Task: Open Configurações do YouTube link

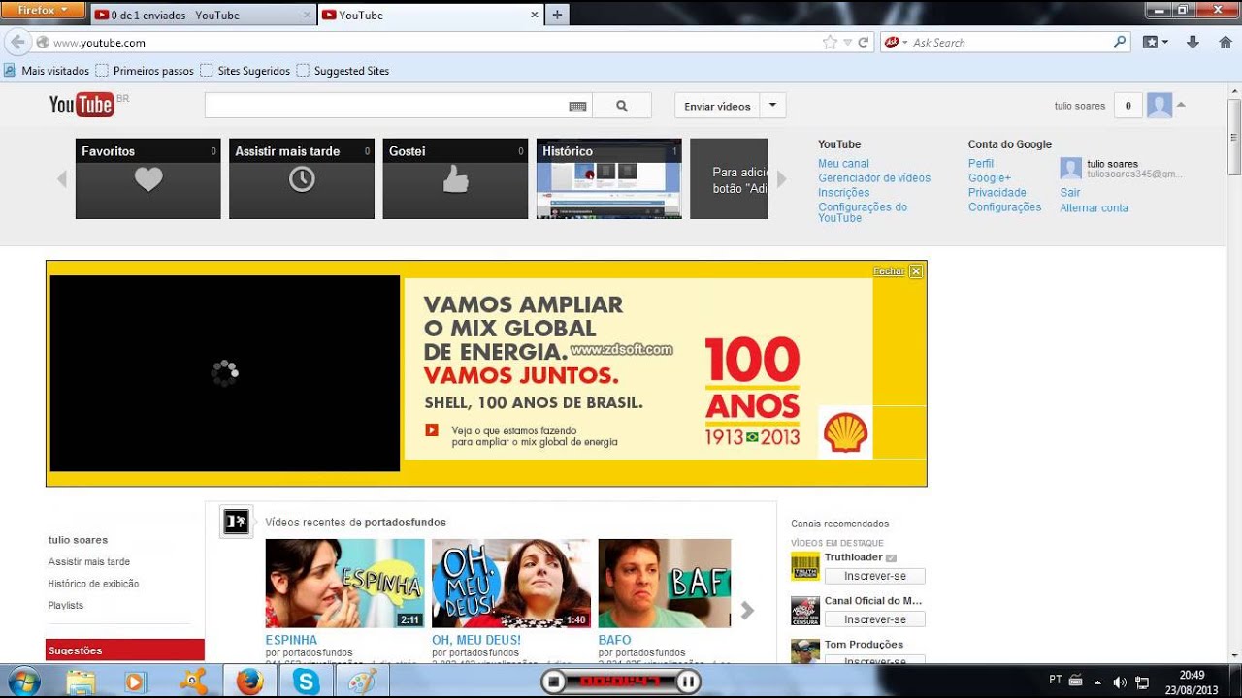Action: click(863, 212)
